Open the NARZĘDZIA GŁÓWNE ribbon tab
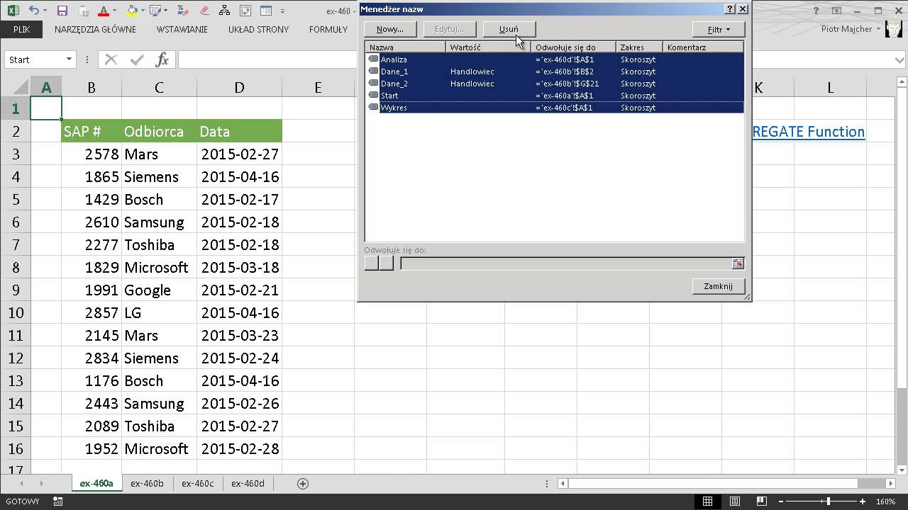 click(x=95, y=29)
